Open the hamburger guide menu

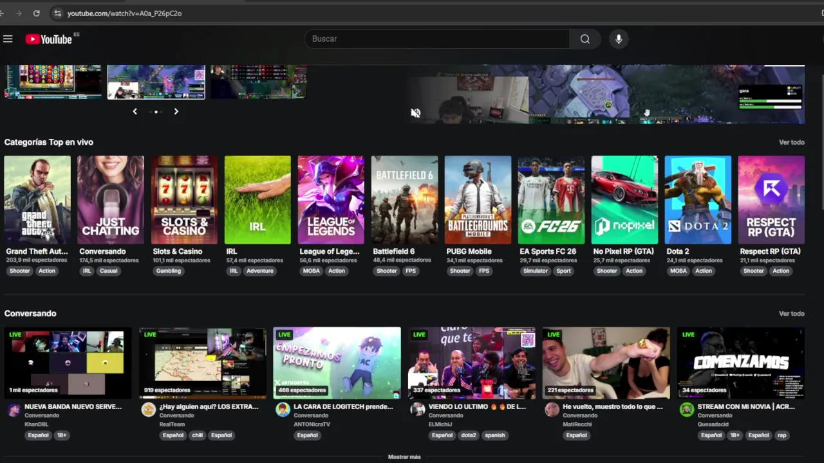click(8, 39)
